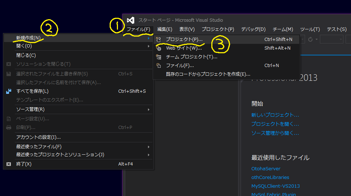Viewport: 351px width, 196px height.
Task: Open 最近使ったプロジェクトとソリューション(J) submenu
Action: coord(78,155)
